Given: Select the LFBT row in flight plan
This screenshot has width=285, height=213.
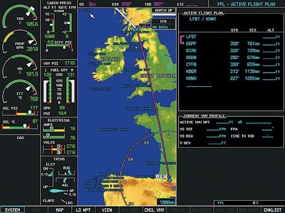Looking at the screenshot, I should click(x=233, y=37).
